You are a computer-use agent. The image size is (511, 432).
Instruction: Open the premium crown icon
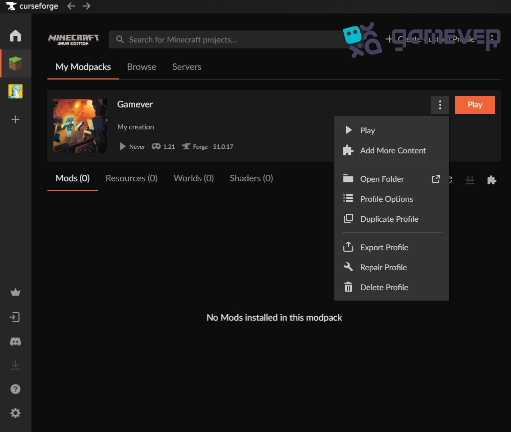(15, 292)
